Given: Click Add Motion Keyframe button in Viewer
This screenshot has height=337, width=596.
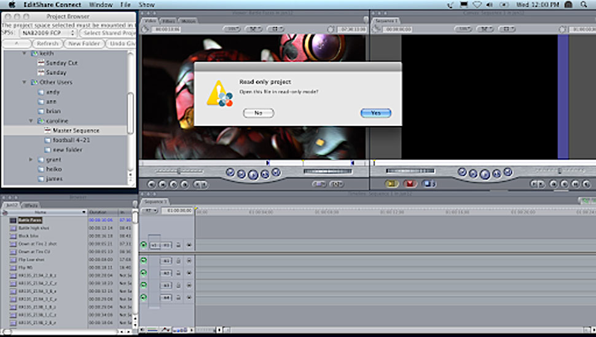Looking at the screenshot, I should pos(173,184).
